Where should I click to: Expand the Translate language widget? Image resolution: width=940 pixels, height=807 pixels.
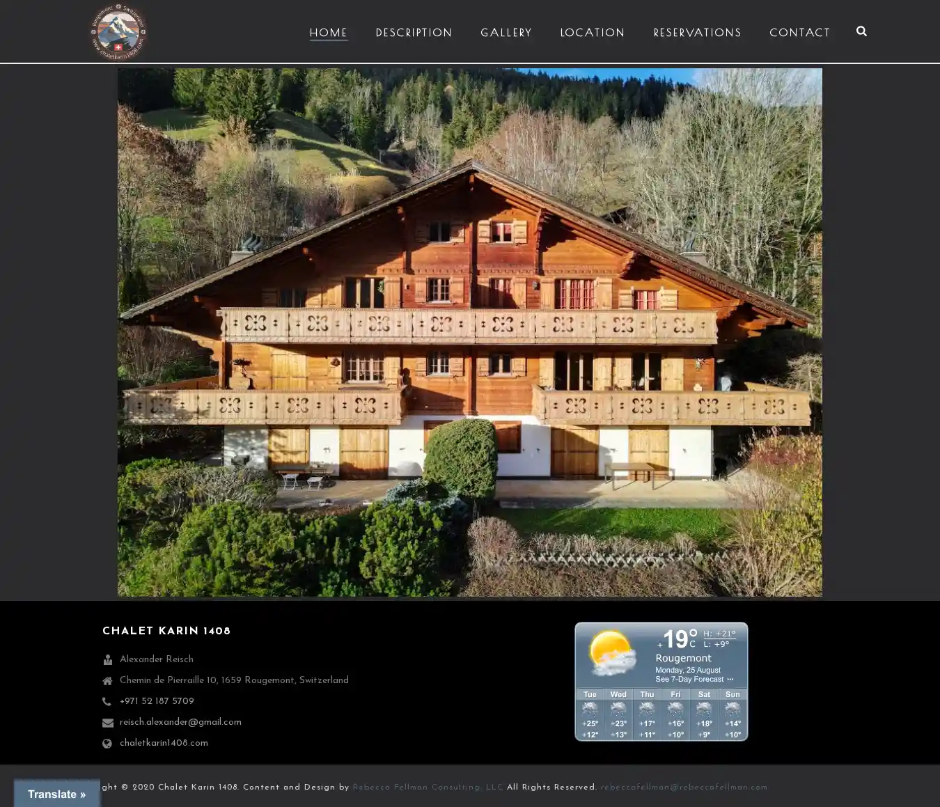57,794
